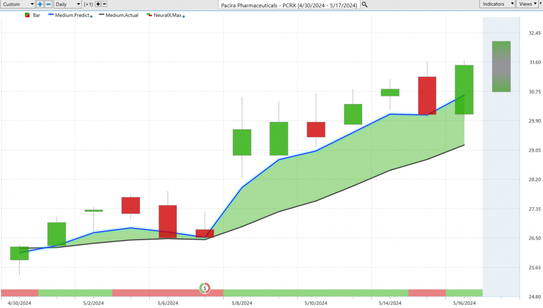Click the NeuralX.Max legend icon
This screenshot has width=543, height=308.
pyautogui.click(x=149, y=15)
